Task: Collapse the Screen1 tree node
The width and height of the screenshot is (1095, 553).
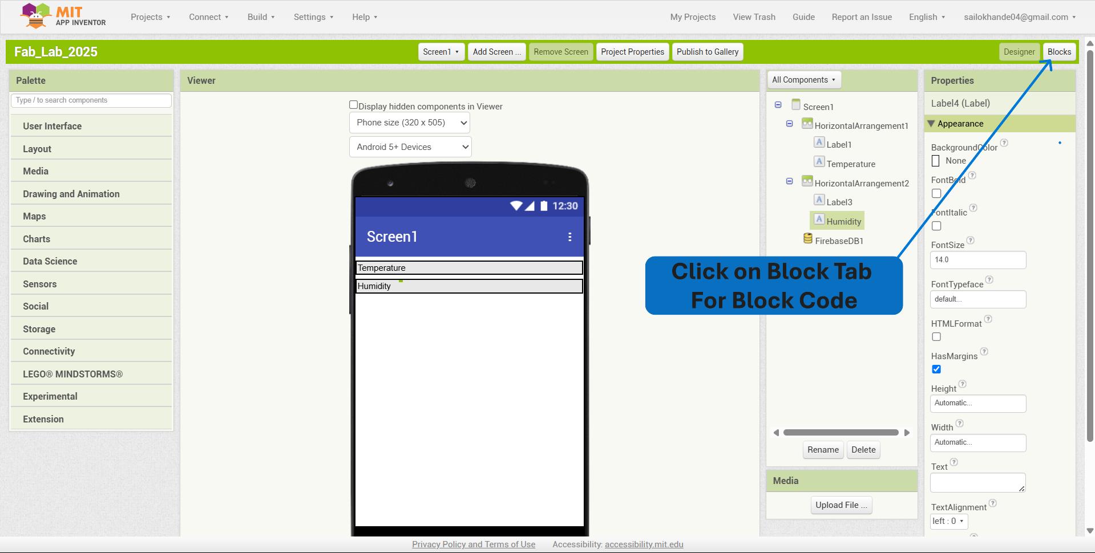Action: [778, 105]
